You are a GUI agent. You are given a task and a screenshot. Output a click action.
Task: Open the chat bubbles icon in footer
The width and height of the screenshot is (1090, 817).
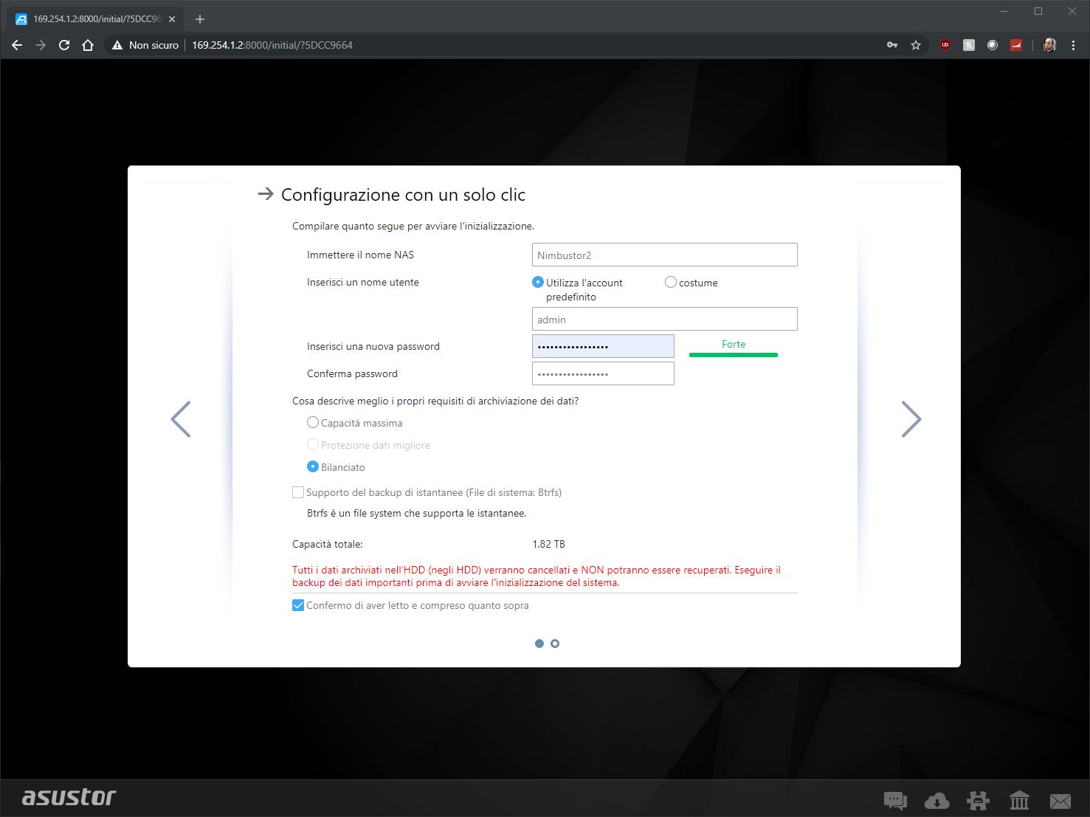pyautogui.click(x=894, y=800)
